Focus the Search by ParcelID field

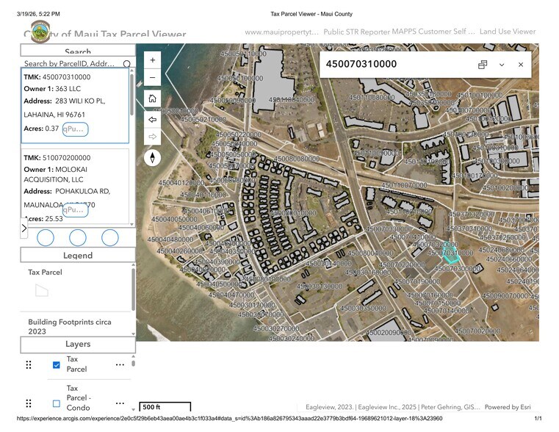(x=70, y=65)
